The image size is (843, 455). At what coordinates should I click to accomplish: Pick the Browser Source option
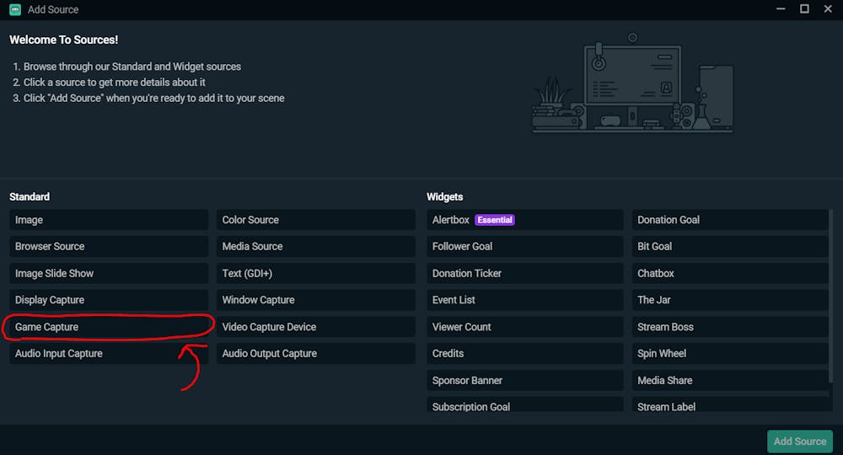[109, 246]
